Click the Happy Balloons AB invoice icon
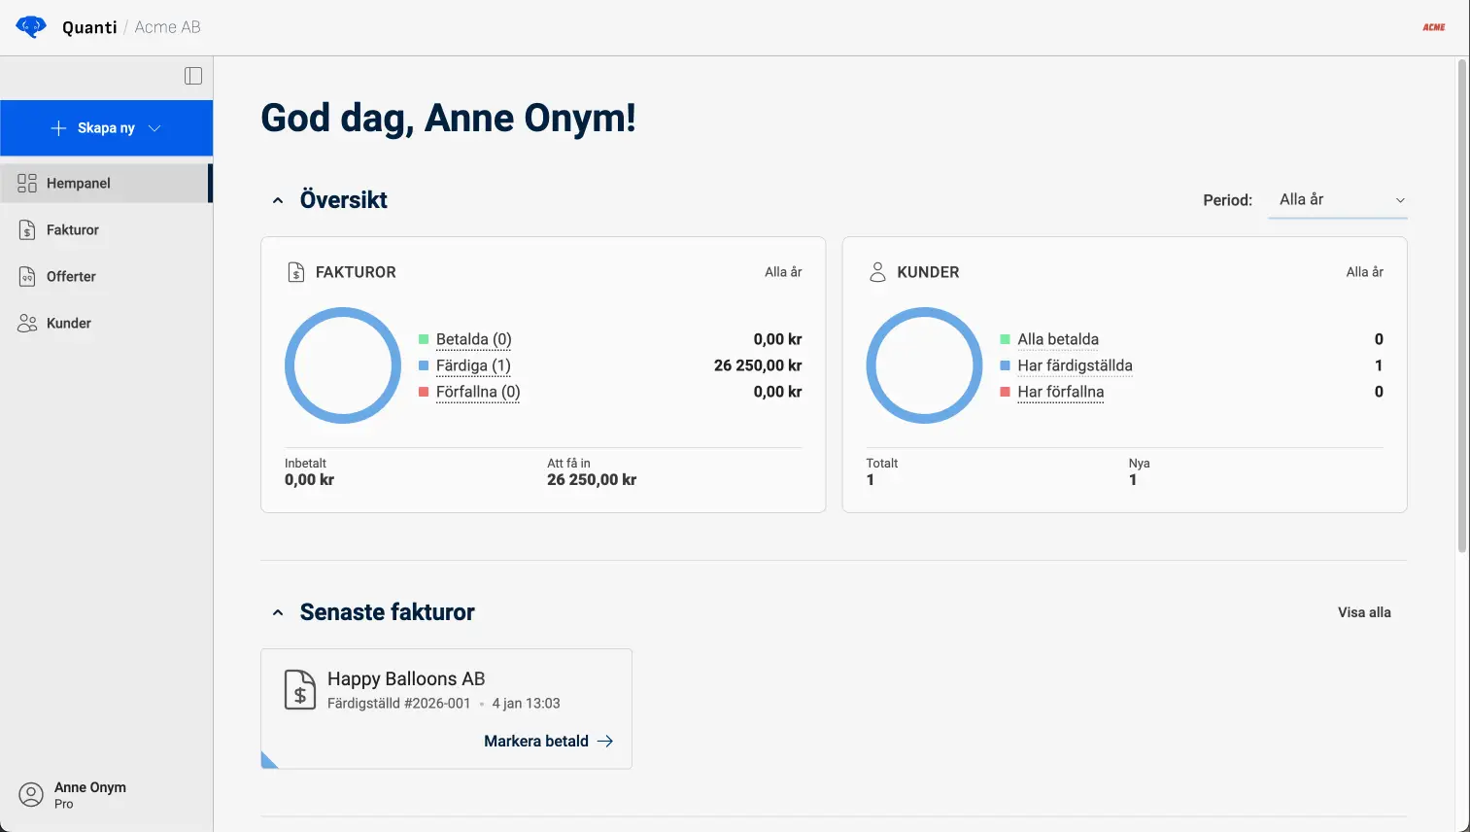The image size is (1470, 832). pyautogui.click(x=300, y=690)
